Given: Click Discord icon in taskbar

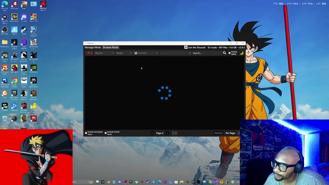Looking at the screenshot, I should tap(120, 182).
